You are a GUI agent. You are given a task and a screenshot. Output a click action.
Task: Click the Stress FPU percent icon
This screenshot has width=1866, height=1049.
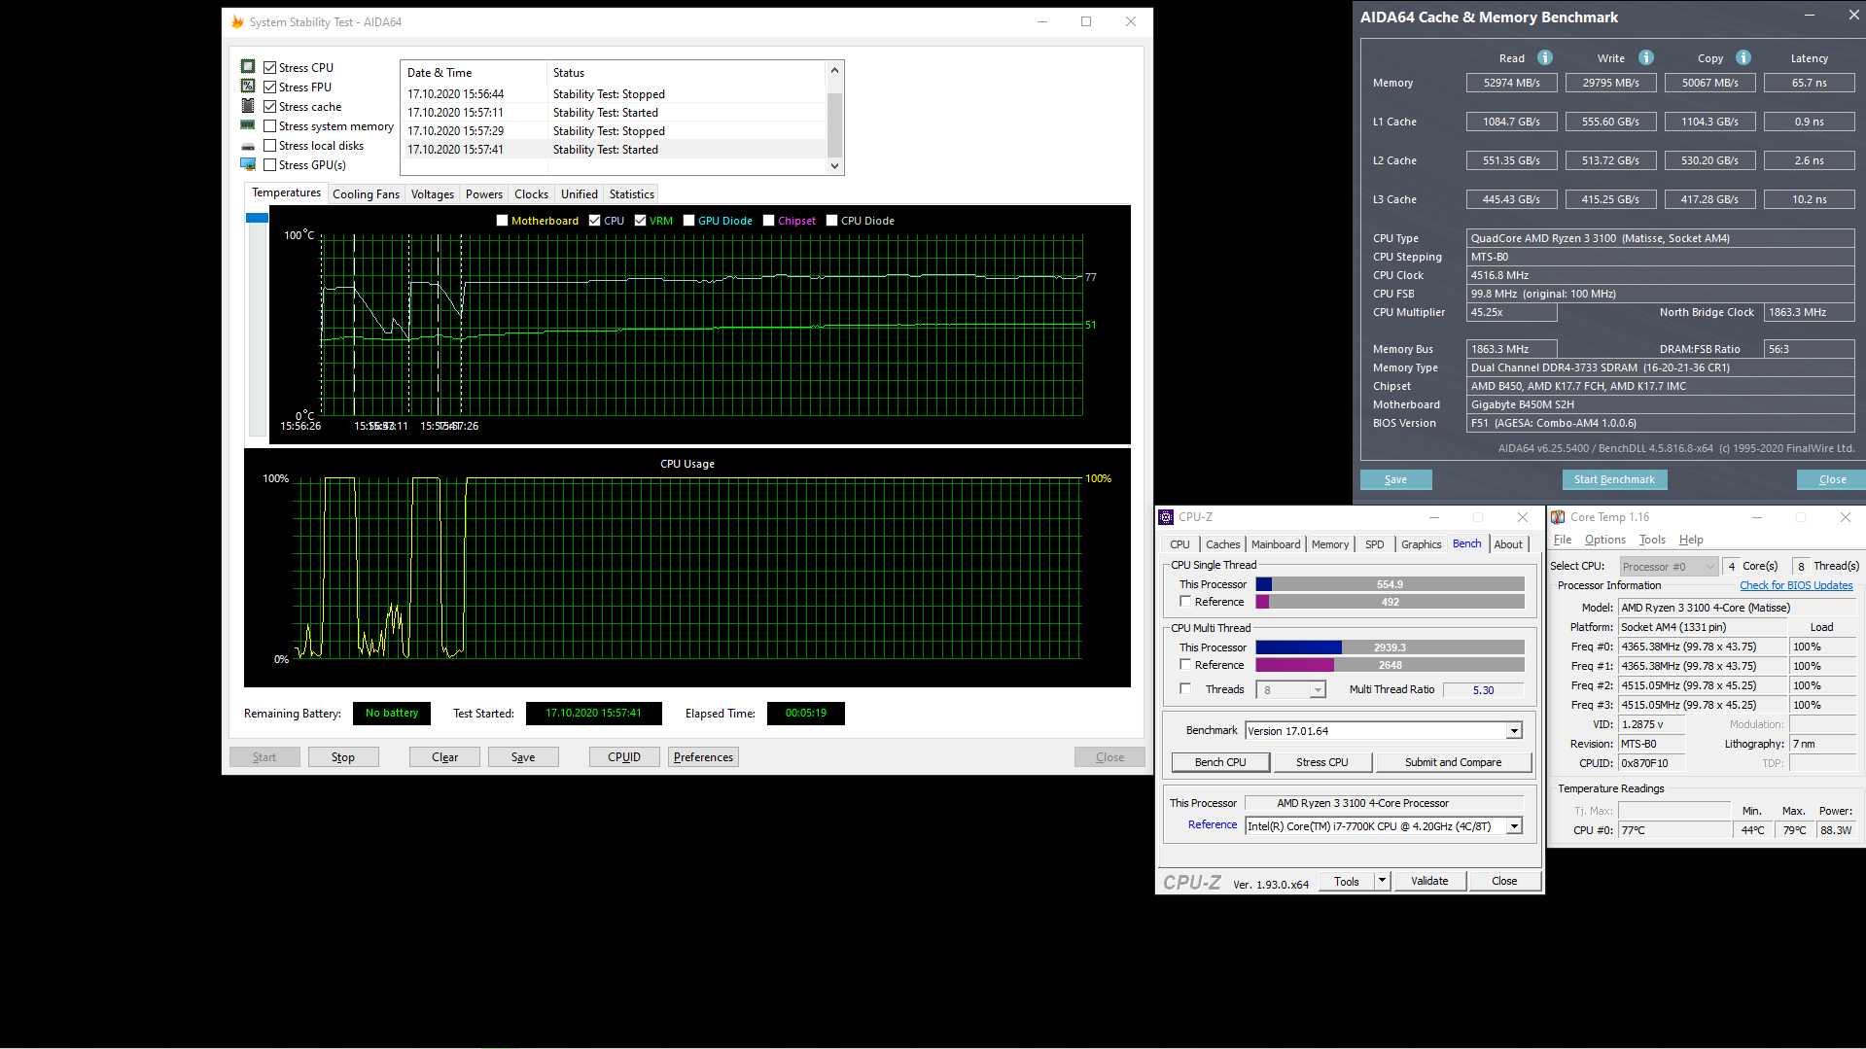248,87
